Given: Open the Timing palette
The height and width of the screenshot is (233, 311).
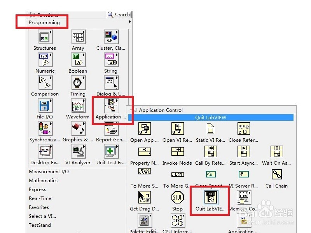Looking at the screenshot, I should pyautogui.click(x=78, y=83).
